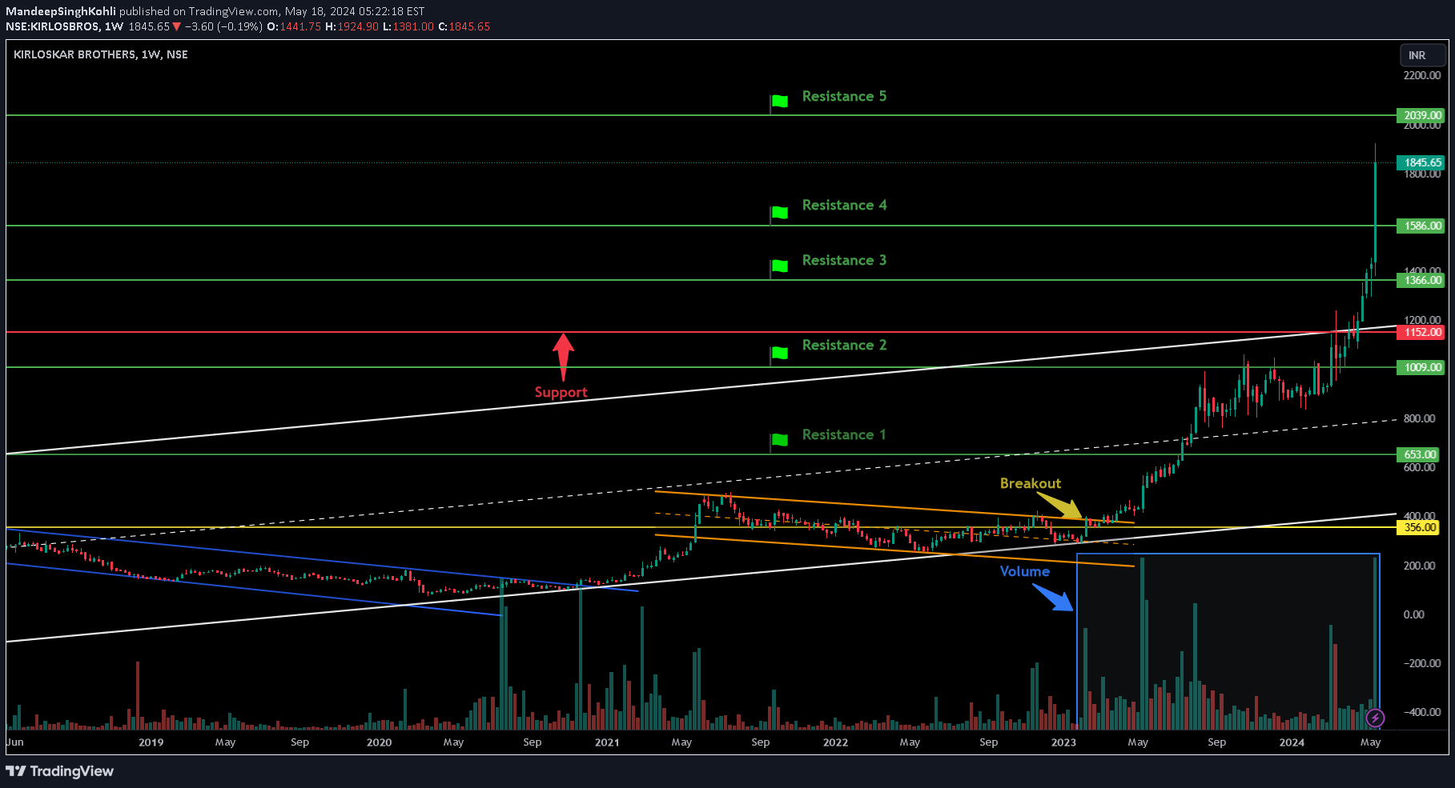Screen dimensions: 1455x788
Task: Select the 'Resistance 4' text label
Action: tap(844, 205)
